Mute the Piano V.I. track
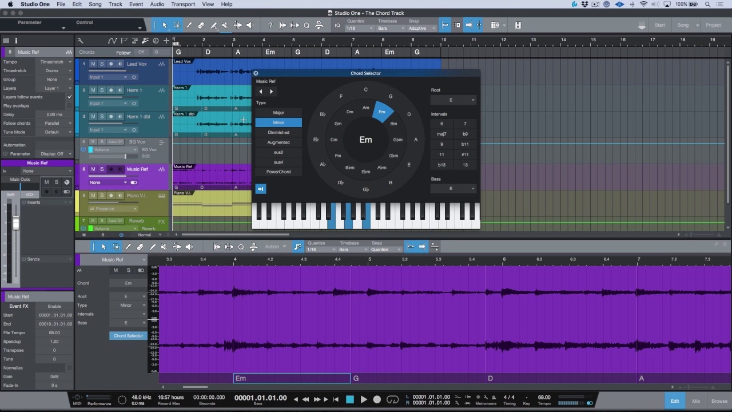 93,196
